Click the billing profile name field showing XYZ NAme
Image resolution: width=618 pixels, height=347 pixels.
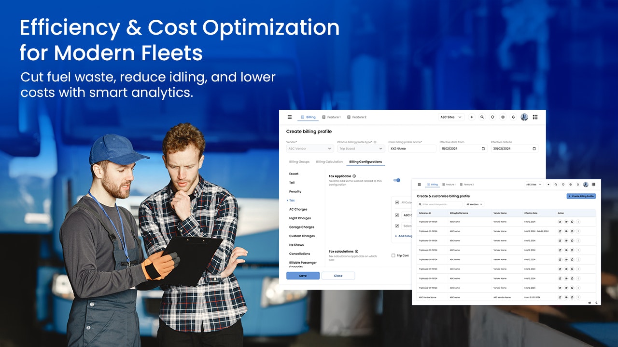(412, 148)
